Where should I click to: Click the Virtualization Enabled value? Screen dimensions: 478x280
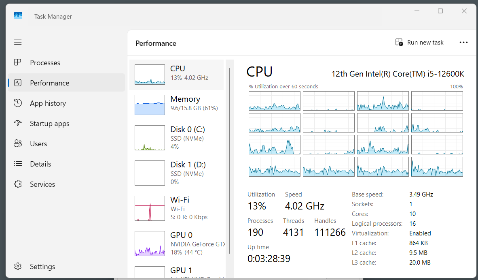(x=420, y=233)
